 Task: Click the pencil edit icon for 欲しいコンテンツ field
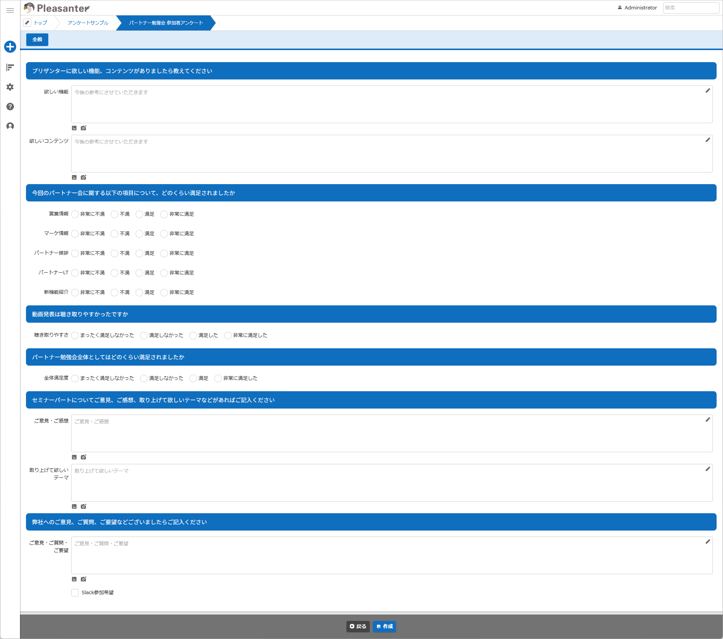(x=708, y=140)
